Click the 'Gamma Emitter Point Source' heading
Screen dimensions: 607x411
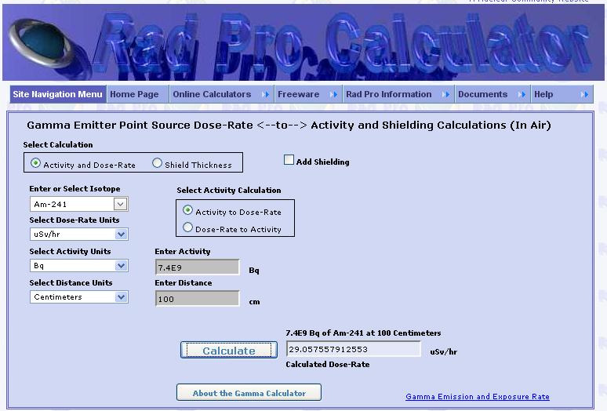(289, 125)
